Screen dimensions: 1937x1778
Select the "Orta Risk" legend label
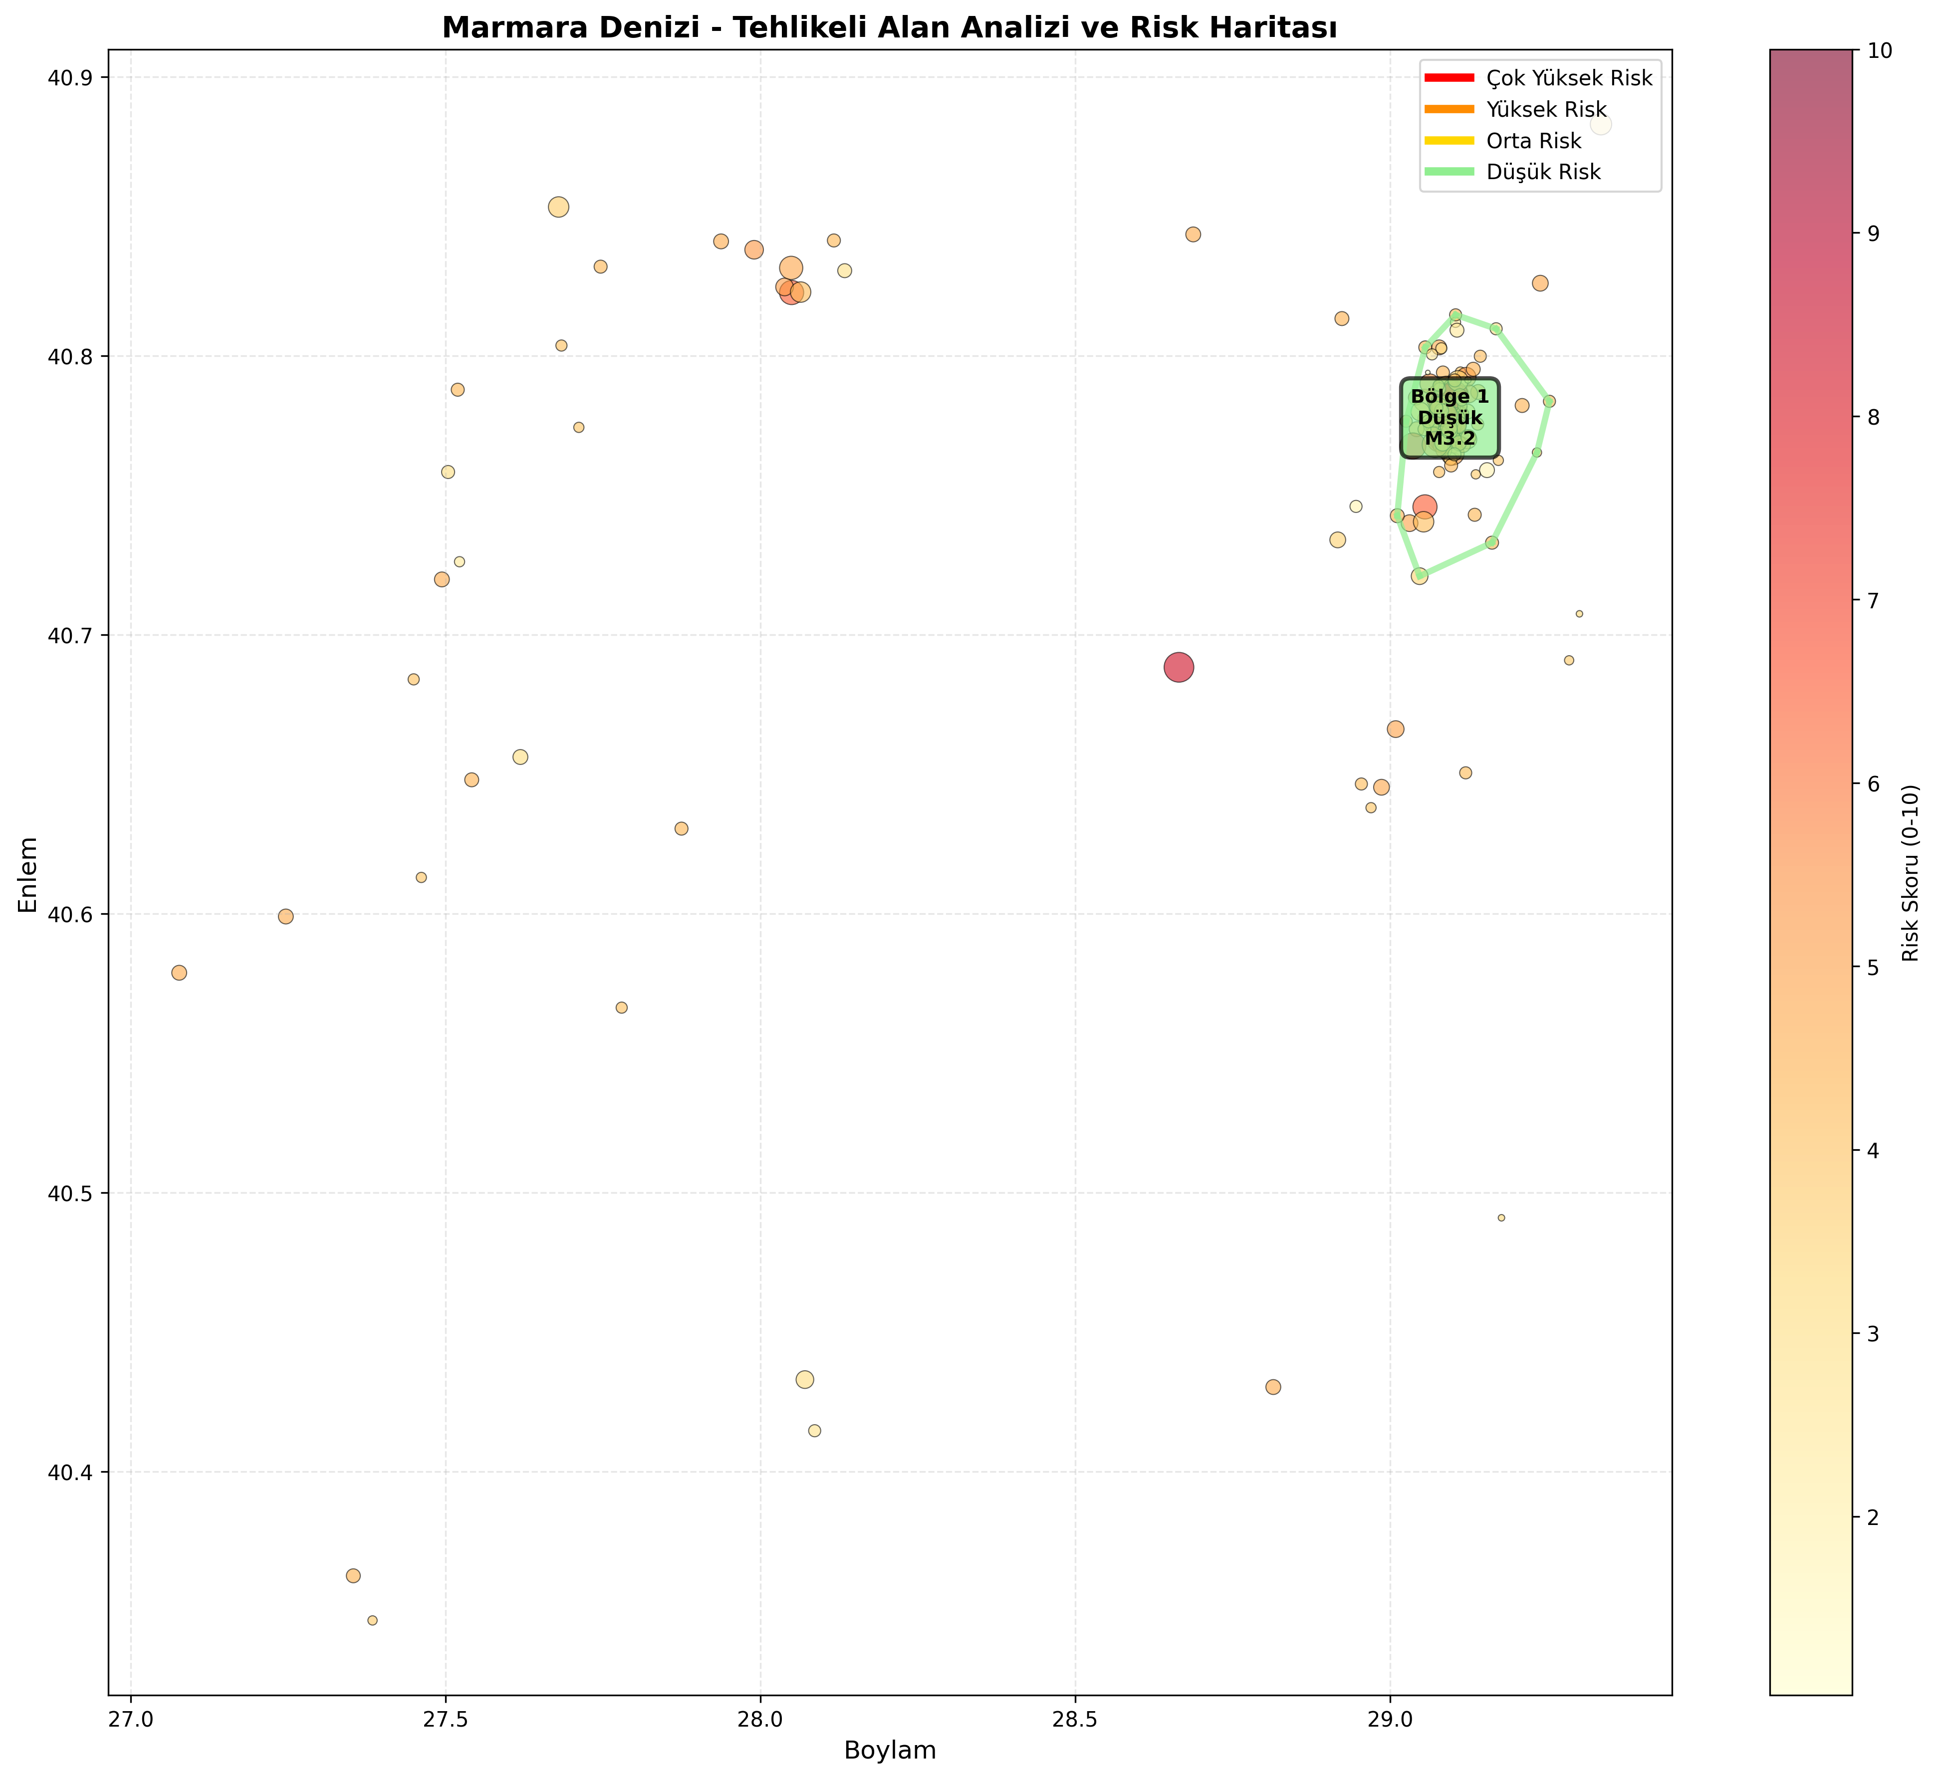tap(1534, 141)
